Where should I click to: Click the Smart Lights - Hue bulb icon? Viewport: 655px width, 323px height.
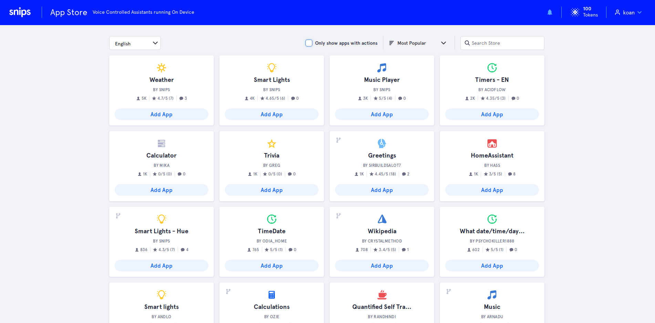click(162, 219)
